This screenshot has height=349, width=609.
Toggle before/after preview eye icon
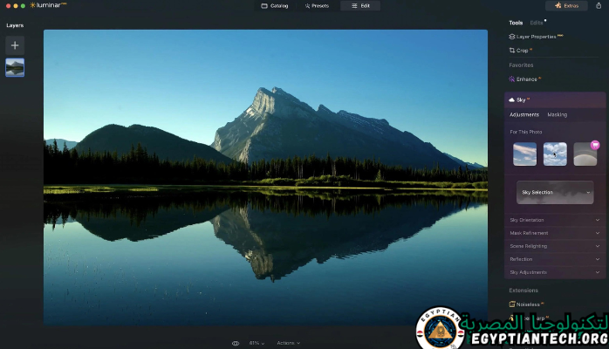[x=236, y=343]
